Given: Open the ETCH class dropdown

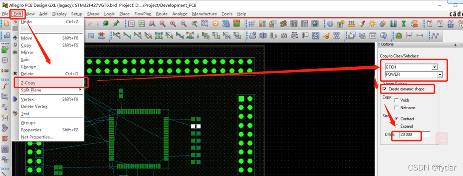Looking at the screenshot, I should [x=434, y=67].
